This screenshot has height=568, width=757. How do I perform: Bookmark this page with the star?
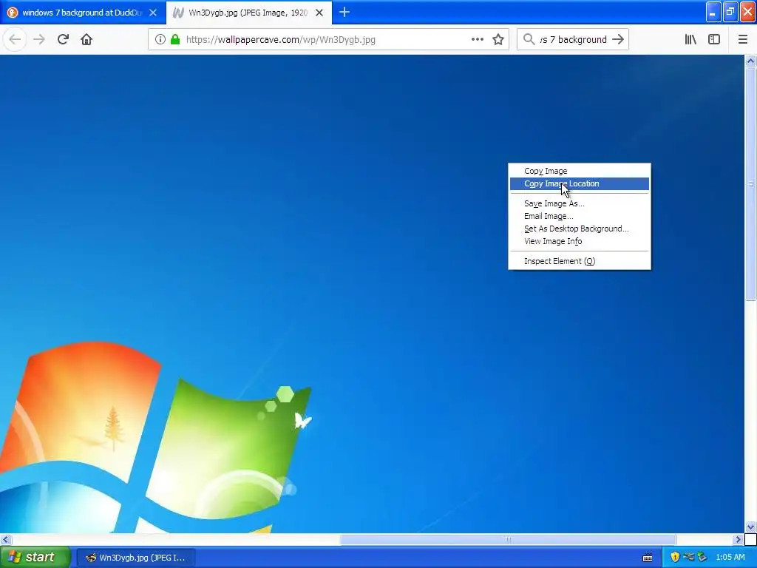[498, 40]
